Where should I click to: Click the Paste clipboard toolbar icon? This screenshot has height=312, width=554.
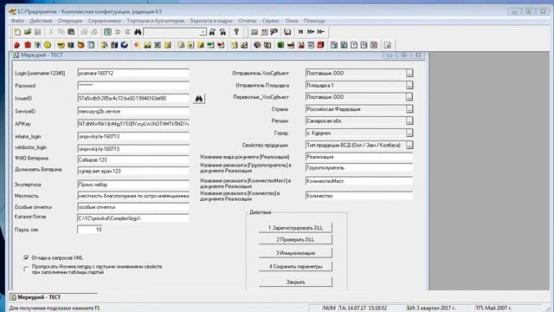click(71, 32)
